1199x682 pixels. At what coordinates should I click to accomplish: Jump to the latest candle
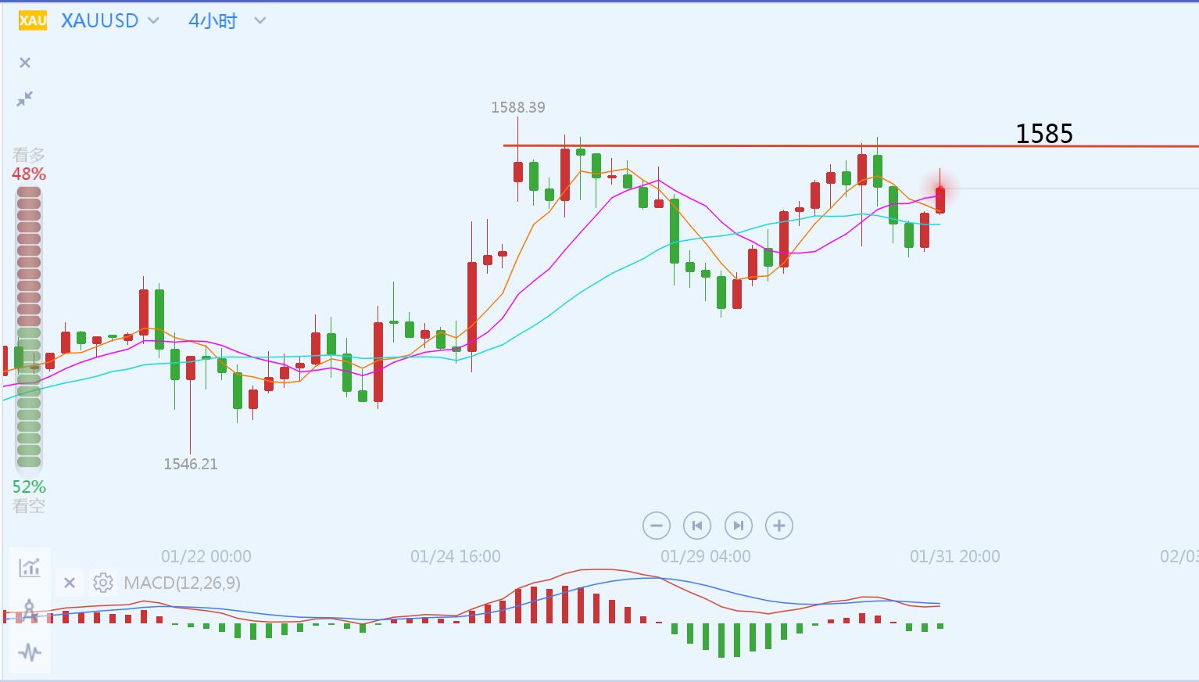(x=739, y=526)
